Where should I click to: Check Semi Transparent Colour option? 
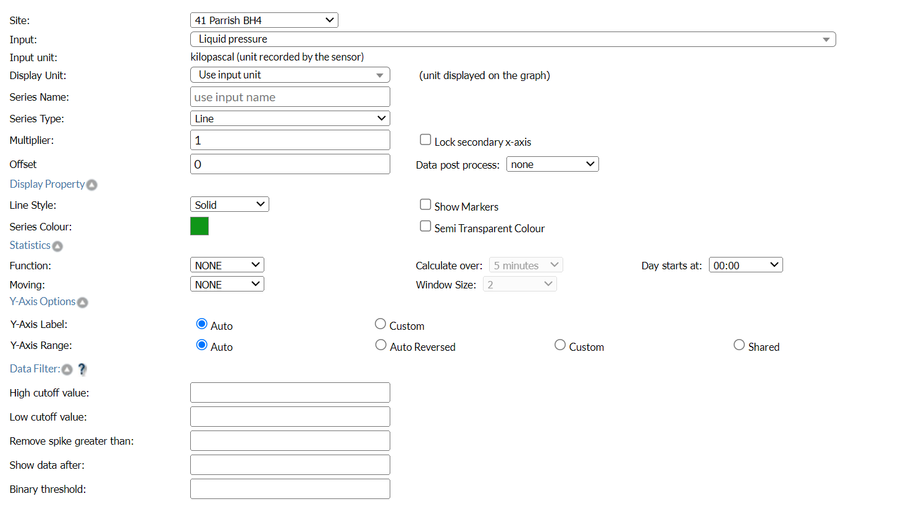pyautogui.click(x=426, y=226)
